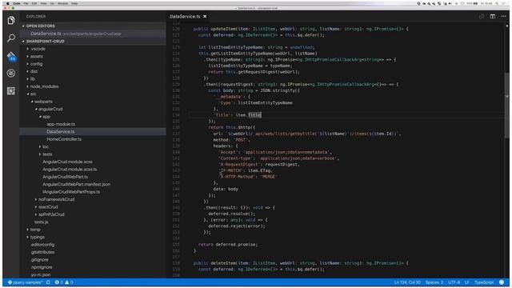This screenshot has height=288, width=512.
Task: Click TypeScript language mode selector
Action: tap(484, 282)
